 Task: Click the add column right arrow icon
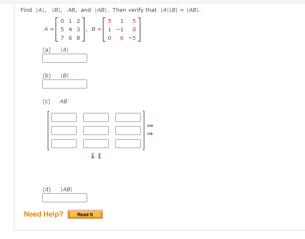click(x=150, y=134)
